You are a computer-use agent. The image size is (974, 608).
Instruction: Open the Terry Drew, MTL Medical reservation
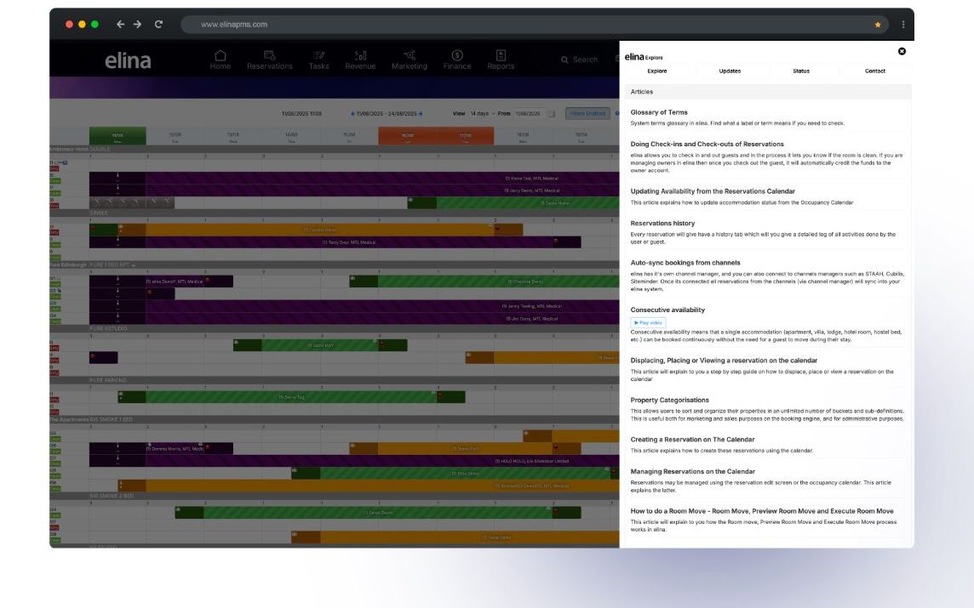pos(335,242)
